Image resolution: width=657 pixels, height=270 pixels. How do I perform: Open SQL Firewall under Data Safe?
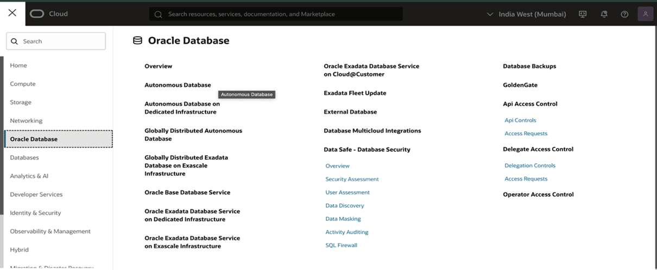click(342, 245)
